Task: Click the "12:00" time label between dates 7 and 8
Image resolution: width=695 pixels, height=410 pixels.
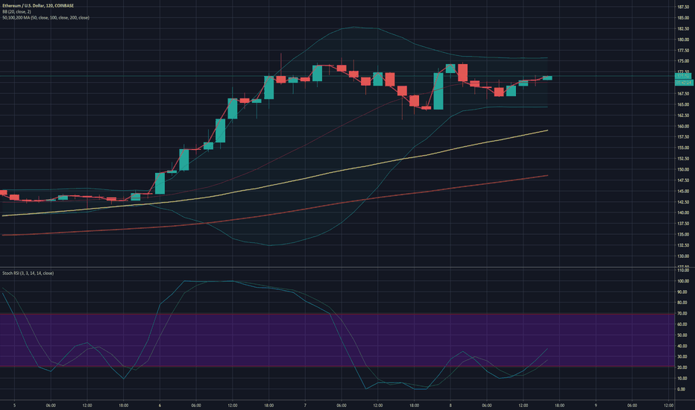Action: pos(377,406)
